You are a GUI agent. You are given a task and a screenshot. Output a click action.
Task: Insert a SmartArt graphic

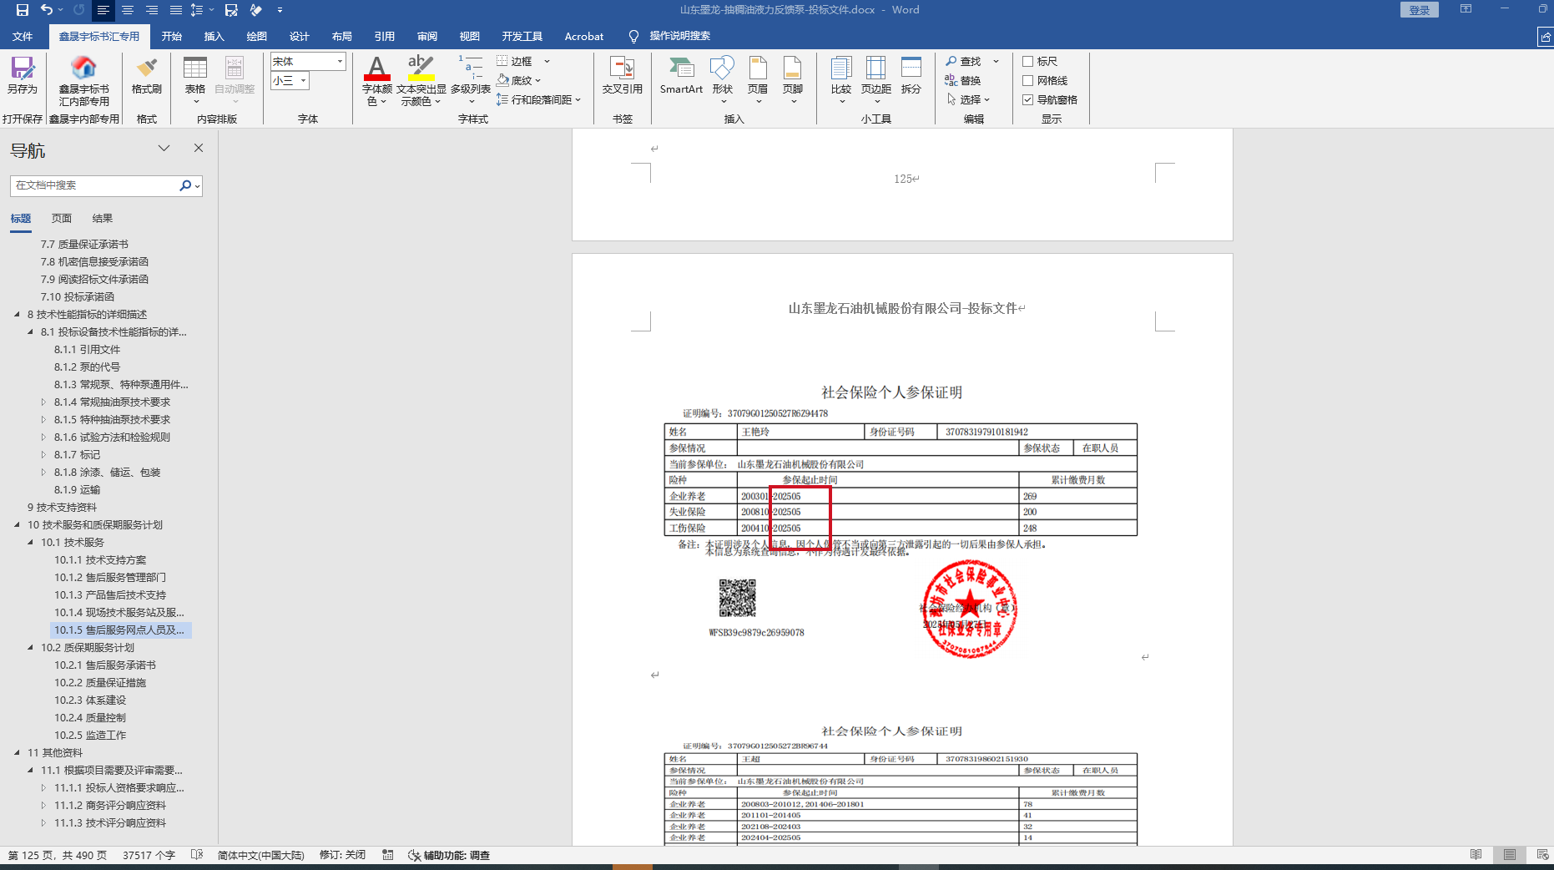tap(681, 75)
